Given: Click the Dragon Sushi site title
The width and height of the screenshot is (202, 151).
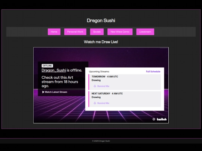Looking at the screenshot, I should tap(101, 21).
